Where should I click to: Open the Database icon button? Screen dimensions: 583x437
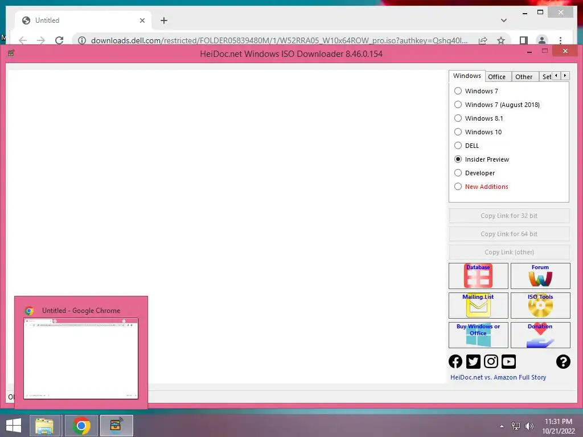click(x=478, y=276)
